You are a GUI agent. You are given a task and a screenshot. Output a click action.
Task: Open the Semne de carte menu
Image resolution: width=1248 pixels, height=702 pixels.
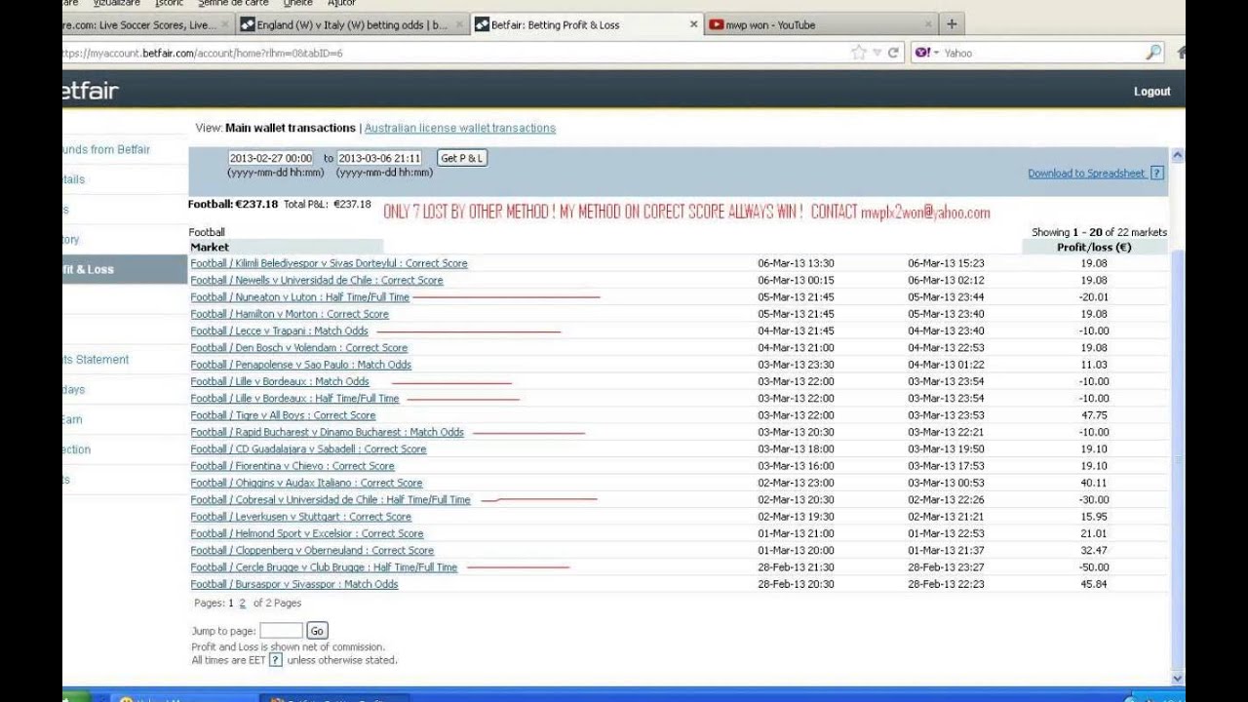(x=233, y=3)
